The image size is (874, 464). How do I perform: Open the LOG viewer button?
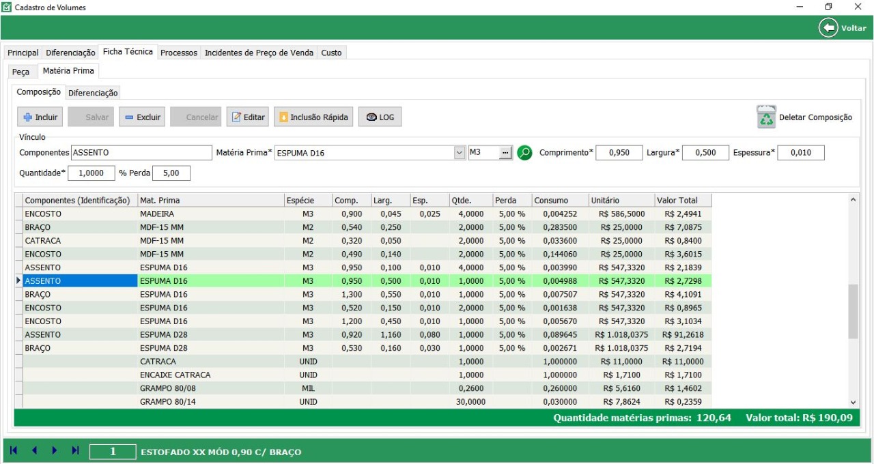pos(380,117)
